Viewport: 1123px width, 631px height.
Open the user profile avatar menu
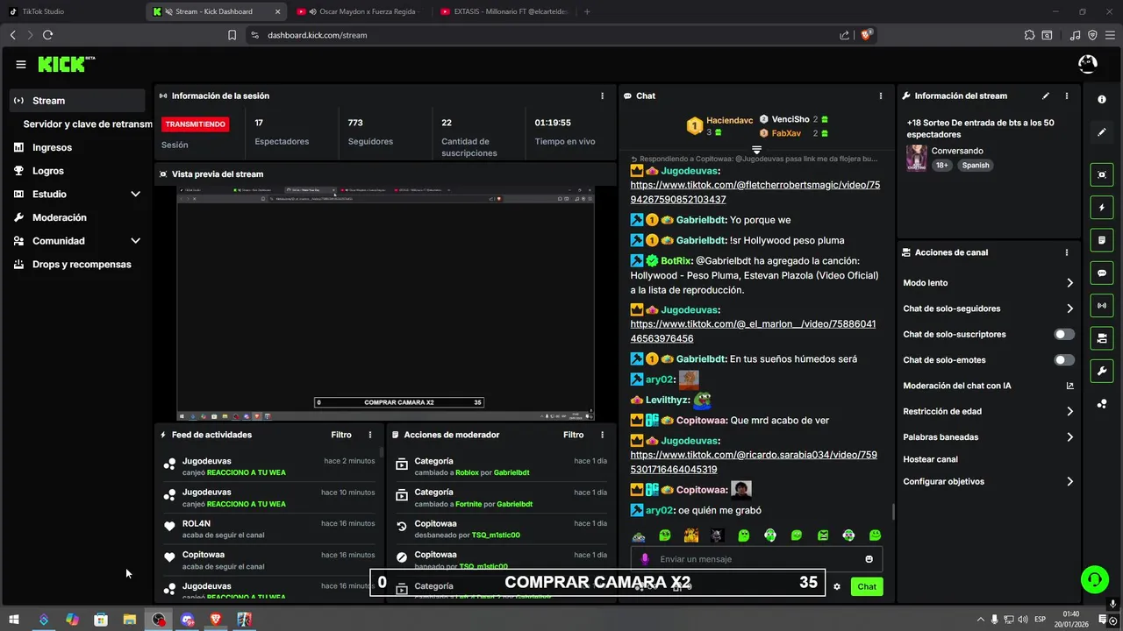tap(1087, 64)
